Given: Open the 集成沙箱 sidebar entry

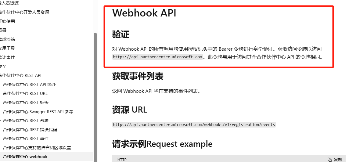Looking at the screenshot, I should pyautogui.click(x=7, y=39).
